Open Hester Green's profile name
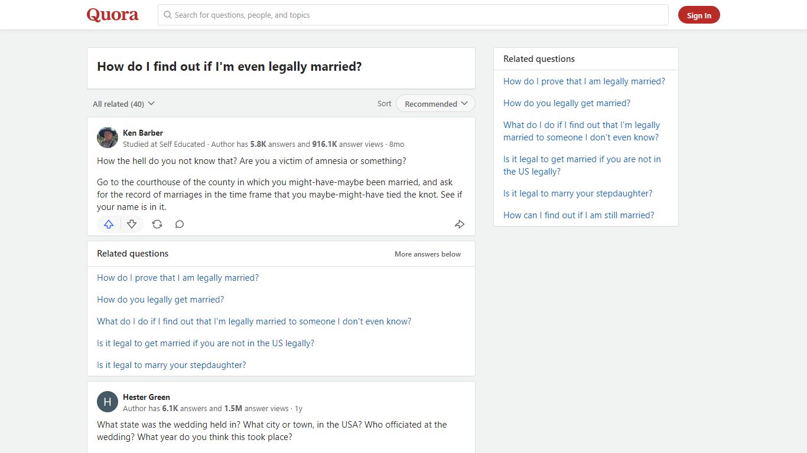Viewport: 807px width, 453px height. [x=147, y=397]
